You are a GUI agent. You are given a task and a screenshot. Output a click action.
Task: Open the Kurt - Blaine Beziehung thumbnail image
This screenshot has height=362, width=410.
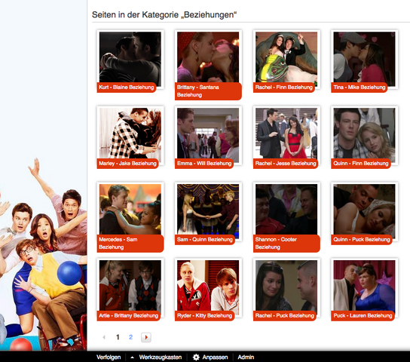tap(130, 57)
